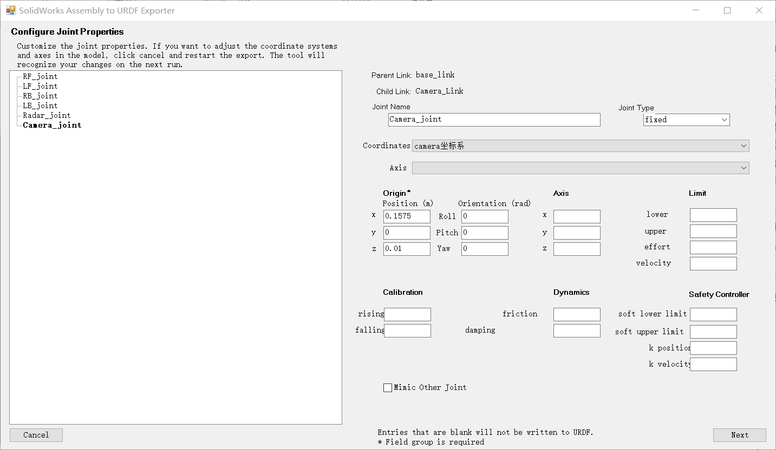776x450 pixels.
Task: Select LF_joint in the joint tree
Action: 40,87
